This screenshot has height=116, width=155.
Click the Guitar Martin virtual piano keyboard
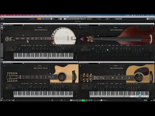119,94
